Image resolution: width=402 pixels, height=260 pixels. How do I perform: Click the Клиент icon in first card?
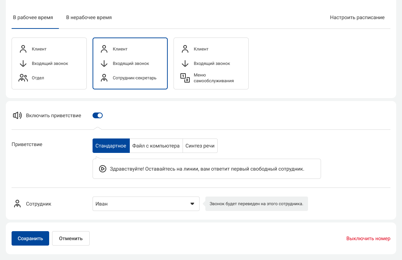(x=23, y=49)
